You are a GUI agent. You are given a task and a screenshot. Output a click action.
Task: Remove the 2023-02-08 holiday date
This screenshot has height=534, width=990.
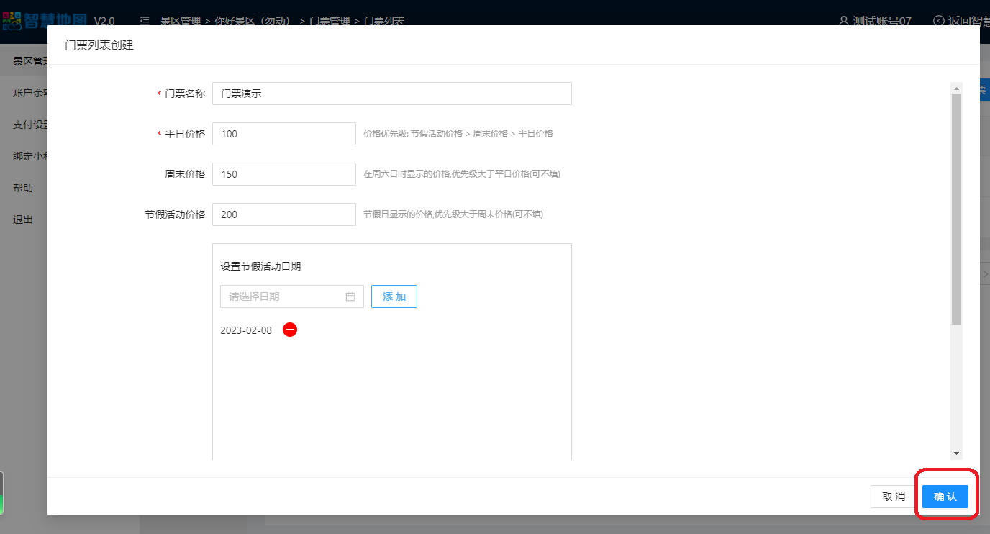(290, 330)
